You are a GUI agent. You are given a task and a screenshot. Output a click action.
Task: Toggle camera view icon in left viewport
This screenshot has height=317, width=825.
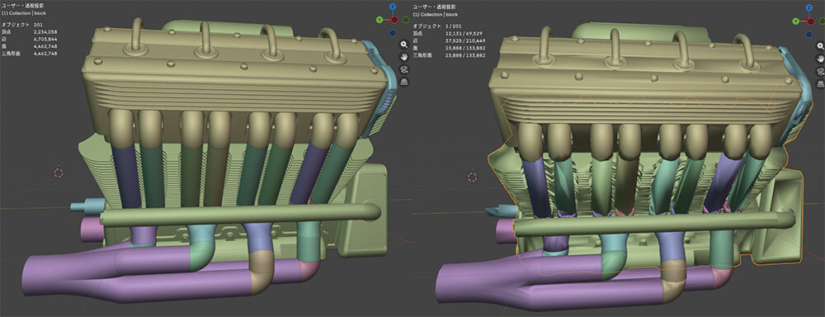point(404,69)
